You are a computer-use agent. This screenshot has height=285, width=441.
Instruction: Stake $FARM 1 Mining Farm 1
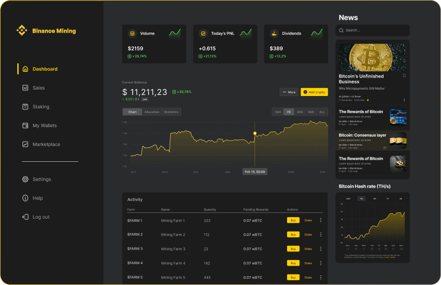[x=308, y=220]
